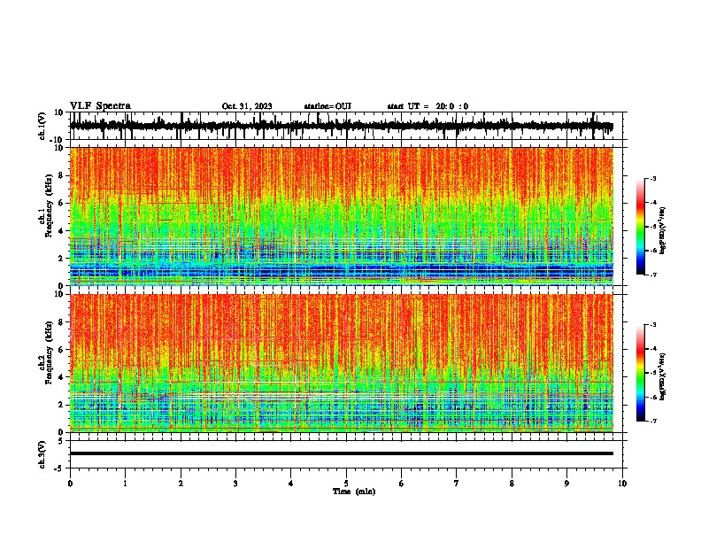Click the 'start UT = 20:0 :0' label

(x=428, y=106)
